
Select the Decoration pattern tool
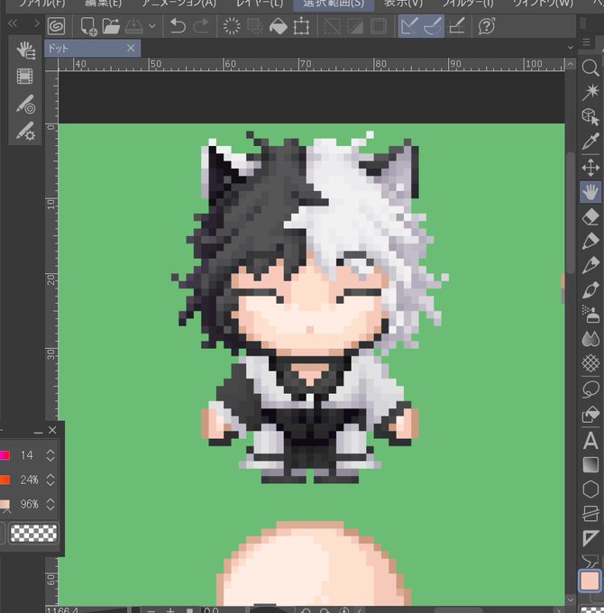[590, 363]
